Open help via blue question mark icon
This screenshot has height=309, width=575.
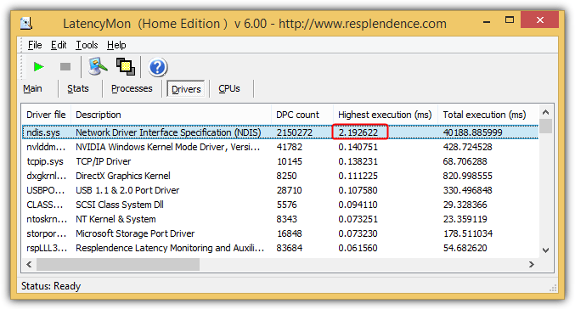coord(158,67)
